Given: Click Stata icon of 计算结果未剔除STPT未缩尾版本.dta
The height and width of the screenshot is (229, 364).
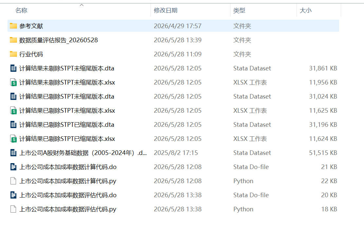Looking at the screenshot, I should 13,68.
